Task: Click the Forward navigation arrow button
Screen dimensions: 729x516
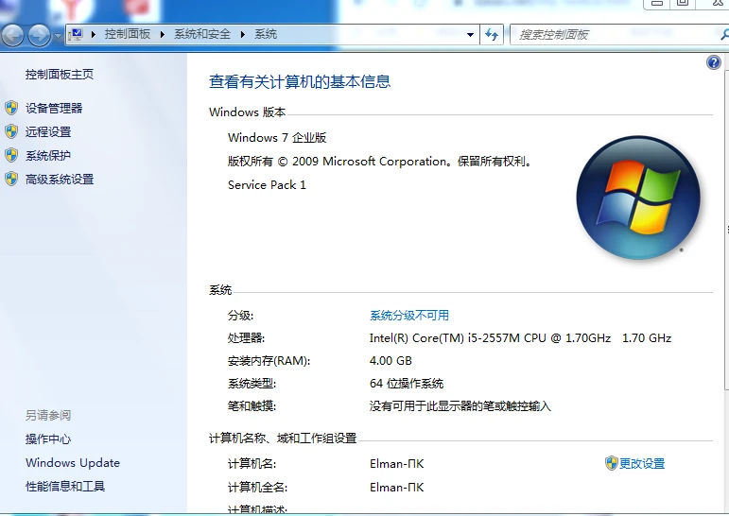Action: [x=39, y=36]
